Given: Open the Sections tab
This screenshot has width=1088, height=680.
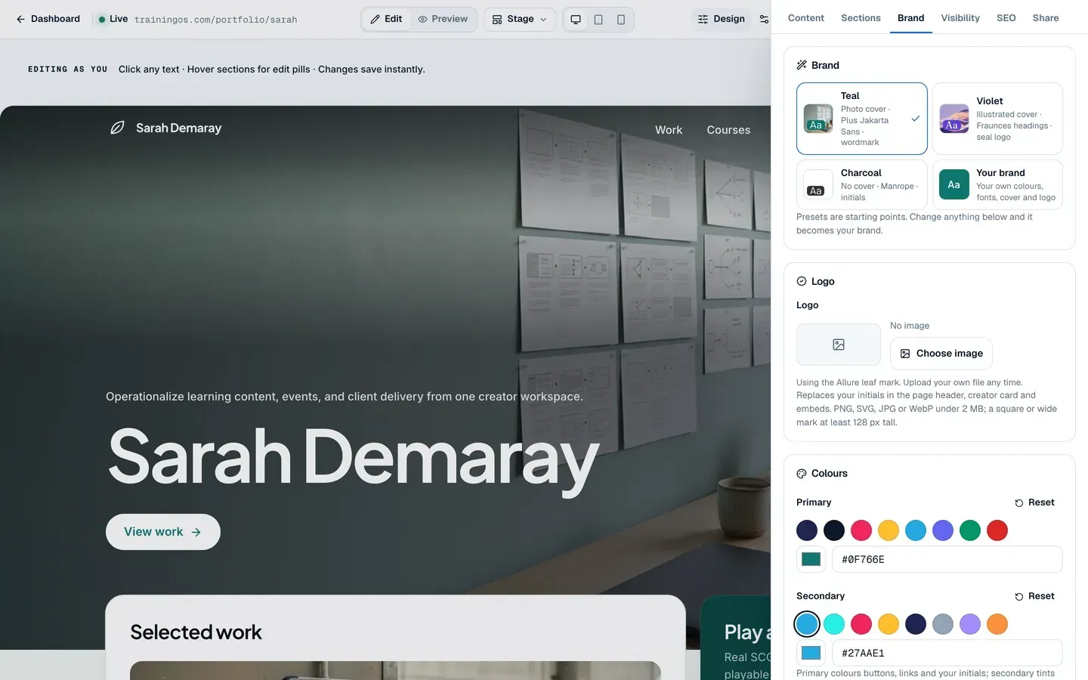Looking at the screenshot, I should click(861, 18).
